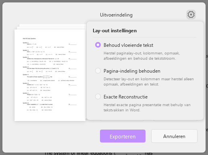Click the document page preview thumbnail
This screenshot has width=208, height=155.
click(x=50, y=75)
